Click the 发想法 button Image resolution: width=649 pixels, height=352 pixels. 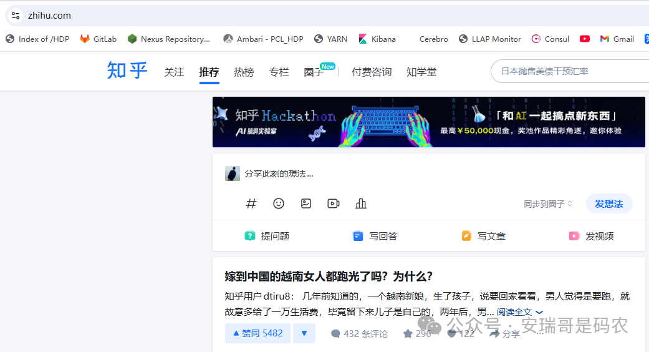[609, 203]
